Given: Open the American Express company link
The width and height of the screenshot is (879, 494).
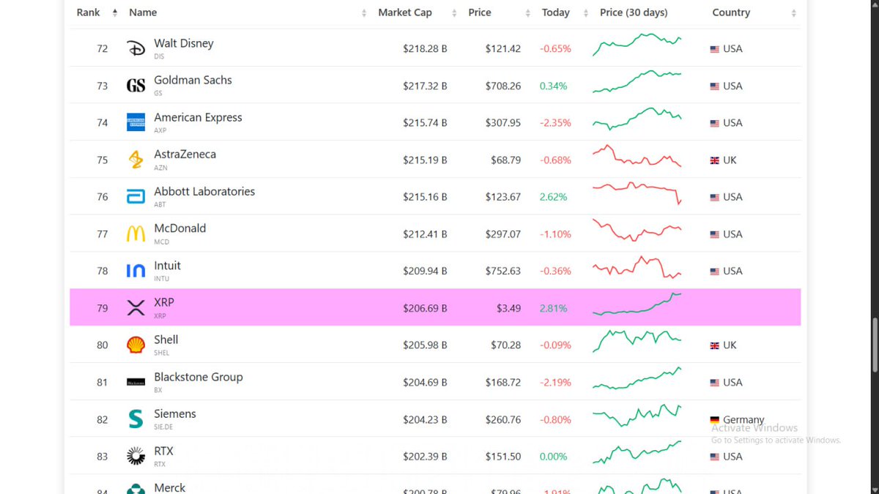Looking at the screenshot, I should click(198, 117).
